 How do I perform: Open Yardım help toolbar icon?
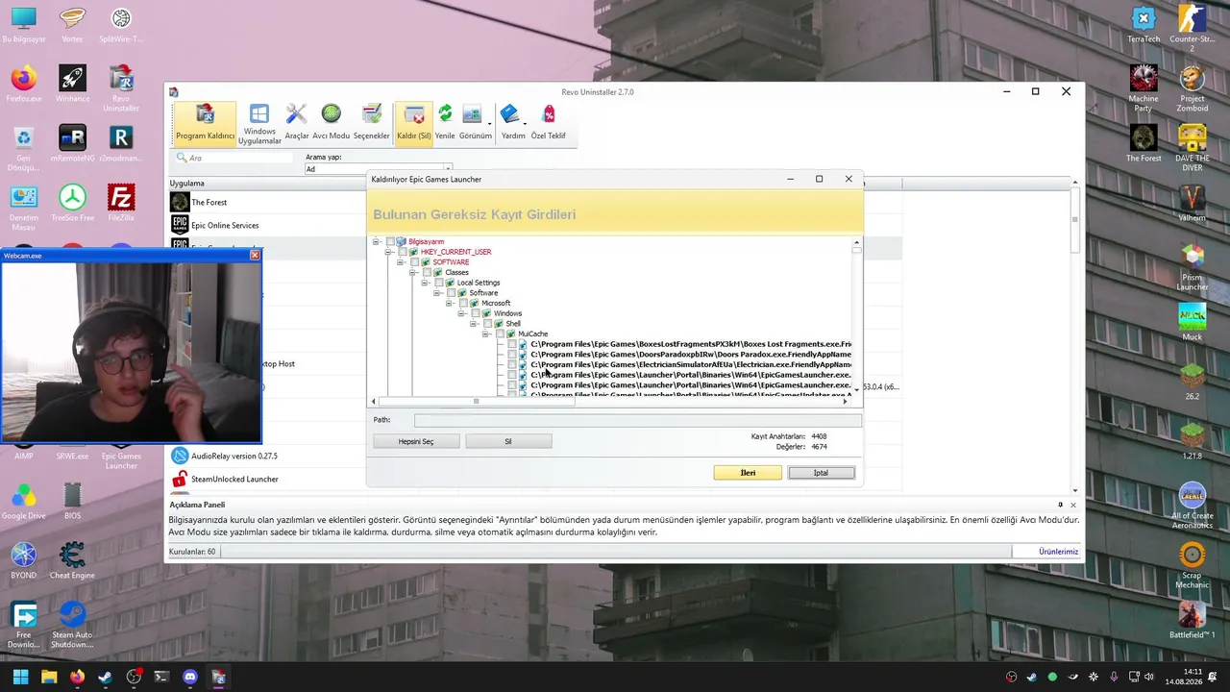click(513, 123)
